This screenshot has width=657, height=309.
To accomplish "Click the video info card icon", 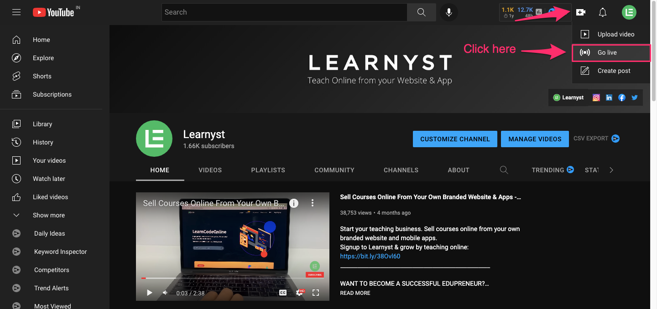I will pyautogui.click(x=294, y=203).
